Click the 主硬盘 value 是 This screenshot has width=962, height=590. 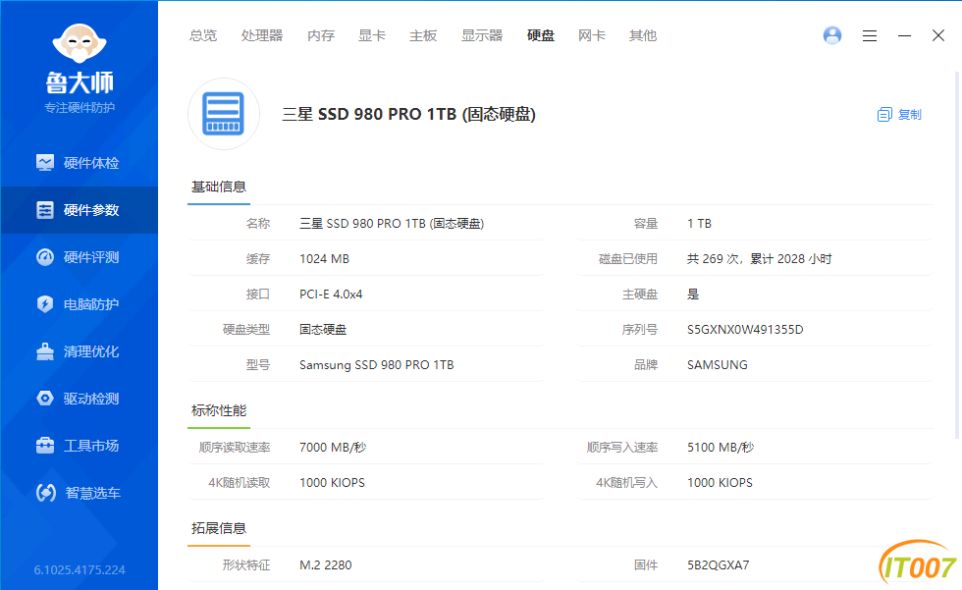pos(693,295)
